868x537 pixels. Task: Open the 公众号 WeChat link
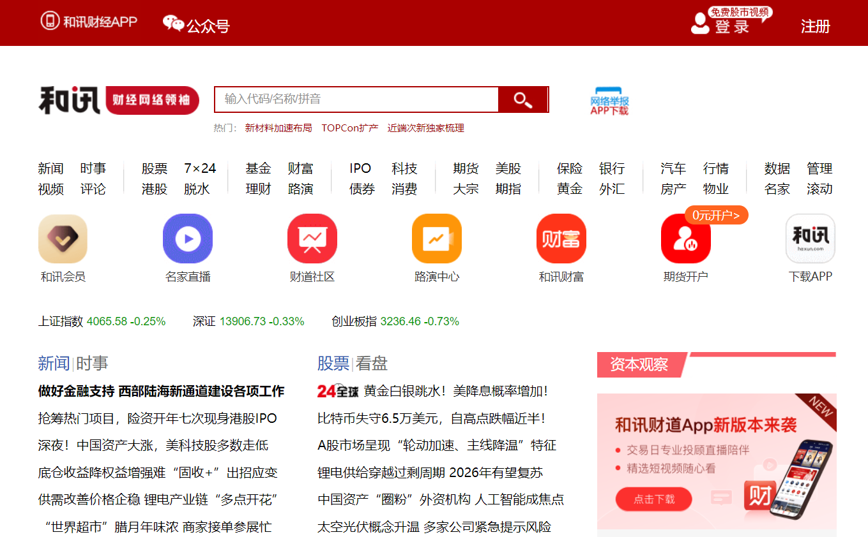(x=196, y=25)
